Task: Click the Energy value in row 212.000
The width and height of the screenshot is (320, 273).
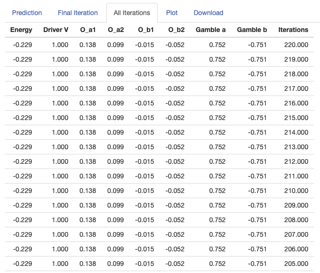Action: [x=23, y=161]
